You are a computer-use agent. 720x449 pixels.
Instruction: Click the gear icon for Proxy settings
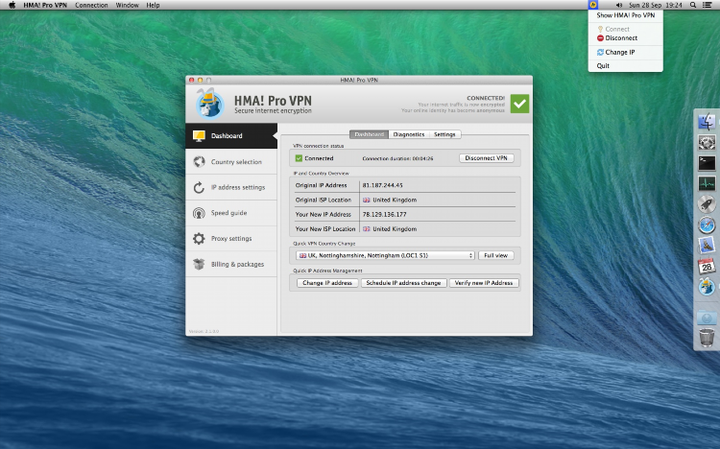(x=199, y=238)
